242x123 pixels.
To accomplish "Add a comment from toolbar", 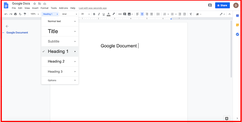I will point(125,14).
